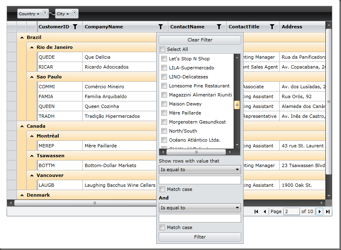Image resolution: width=341 pixels, height=250 pixels.
Task: Click the CompanyName column header
Action: pos(125,27)
